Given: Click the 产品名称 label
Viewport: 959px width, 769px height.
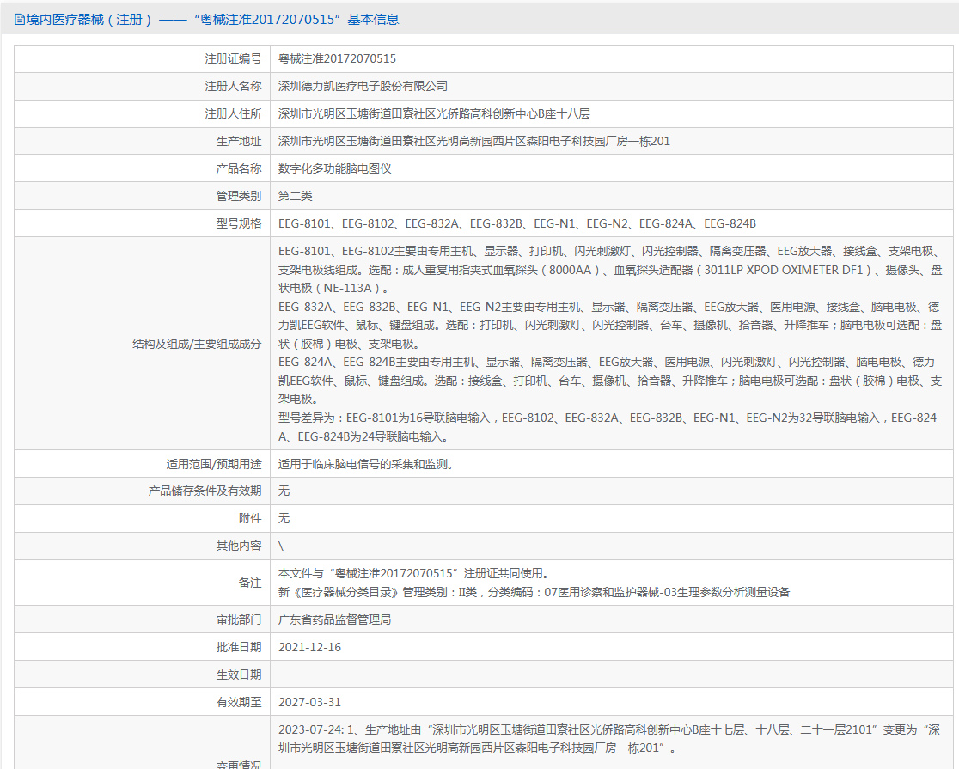Looking at the screenshot, I should click(239, 169).
